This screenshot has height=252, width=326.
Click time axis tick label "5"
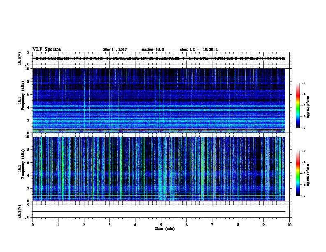161,225
